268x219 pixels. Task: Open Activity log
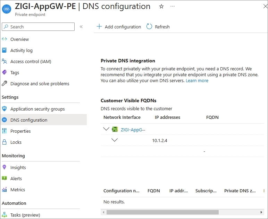tap(22, 50)
